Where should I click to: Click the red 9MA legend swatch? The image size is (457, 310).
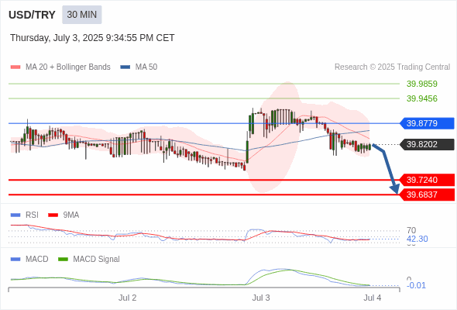tap(53, 215)
